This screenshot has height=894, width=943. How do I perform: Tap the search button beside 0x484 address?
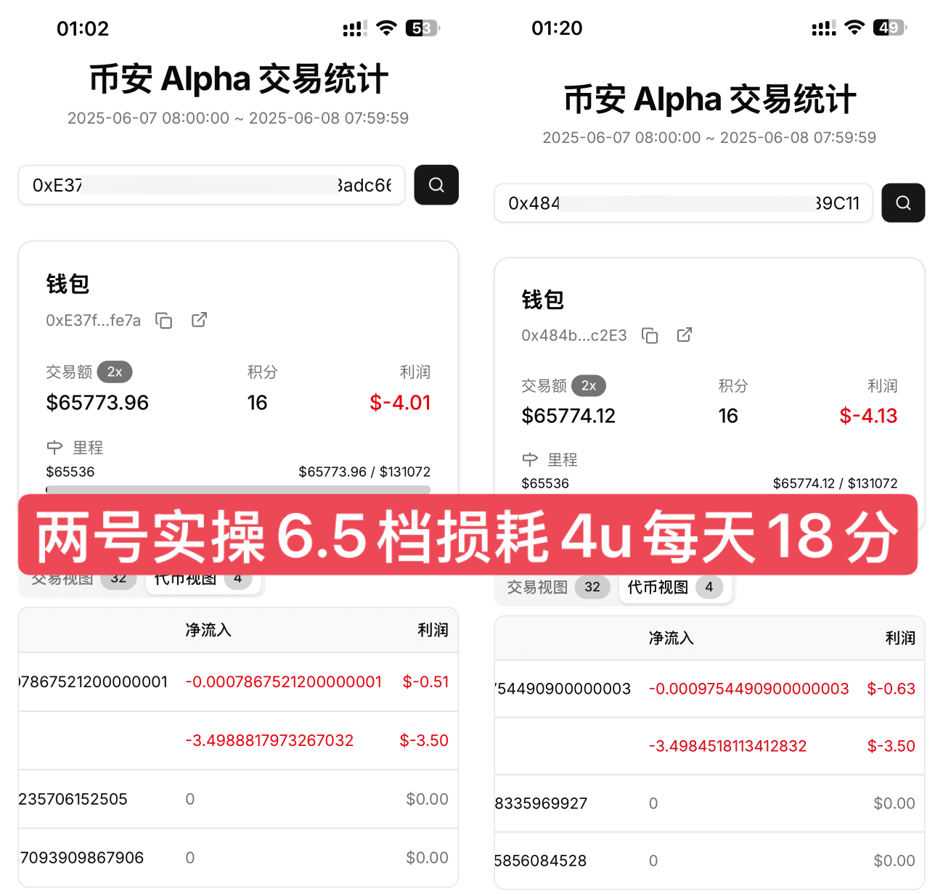pos(903,202)
